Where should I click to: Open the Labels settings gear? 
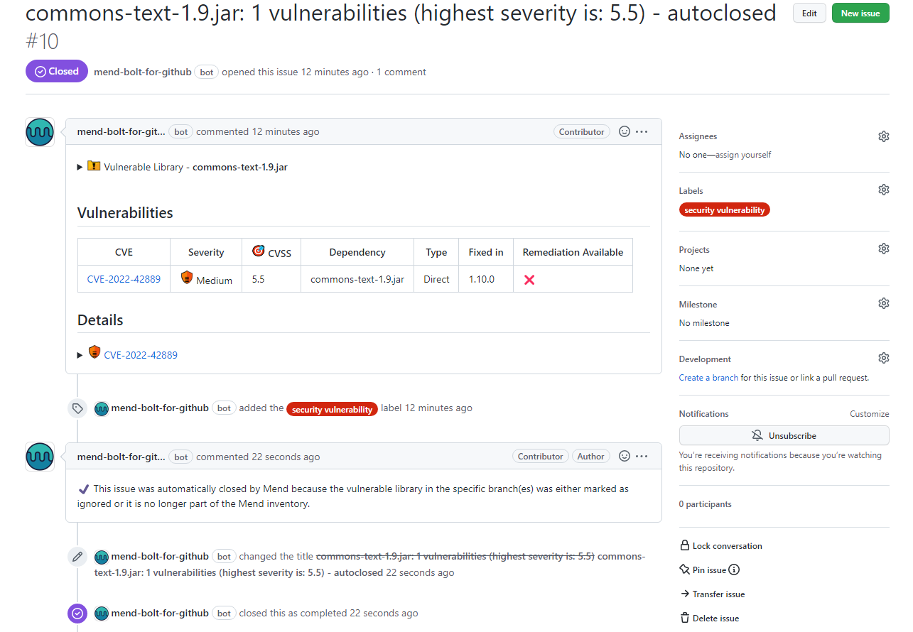tap(883, 190)
